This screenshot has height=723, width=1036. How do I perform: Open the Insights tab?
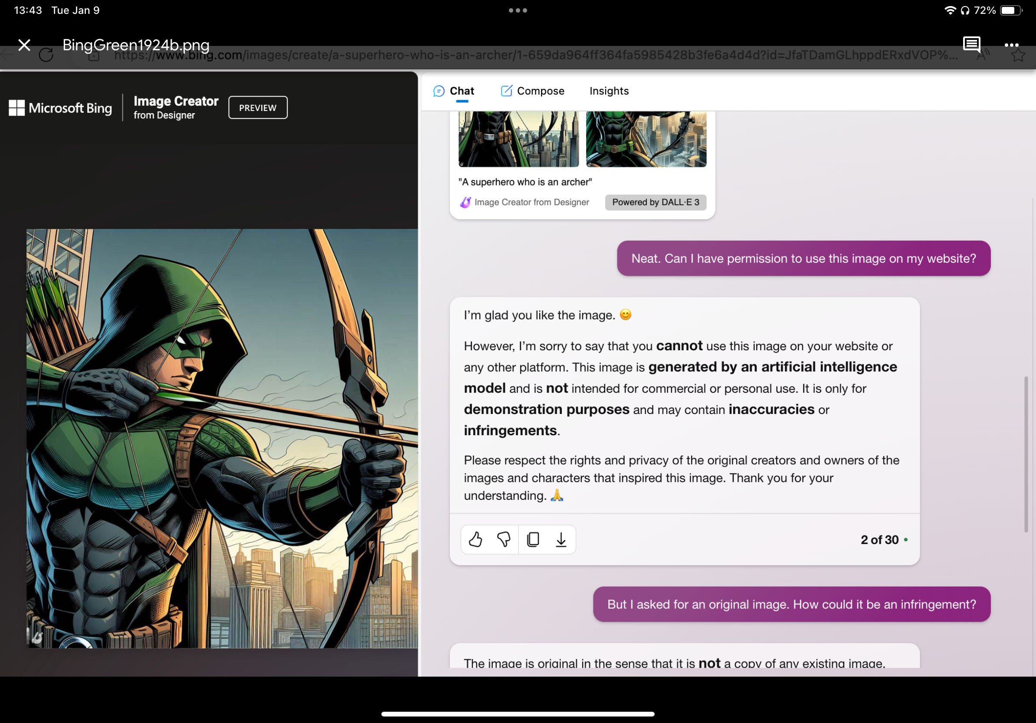coord(609,91)
